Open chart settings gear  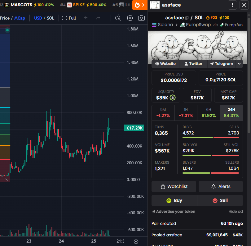130,18
